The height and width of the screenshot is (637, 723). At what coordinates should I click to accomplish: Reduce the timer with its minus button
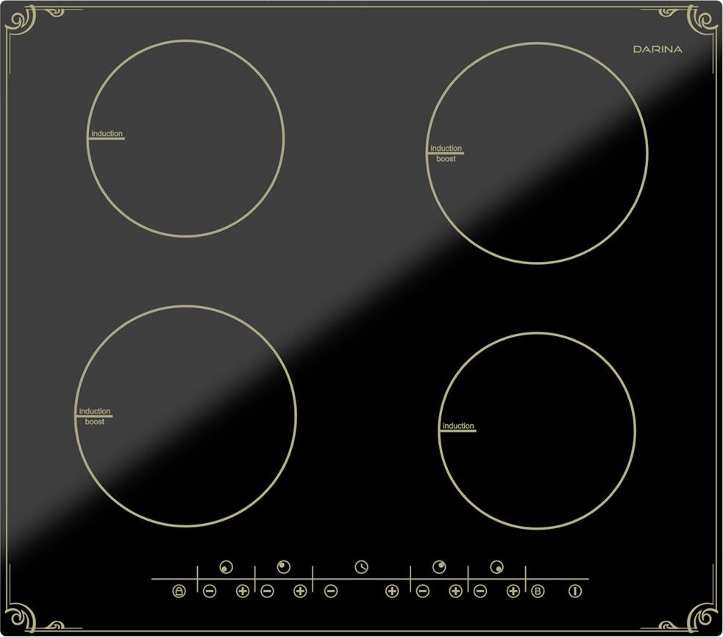pyautogui.click(x=331, y=591)
